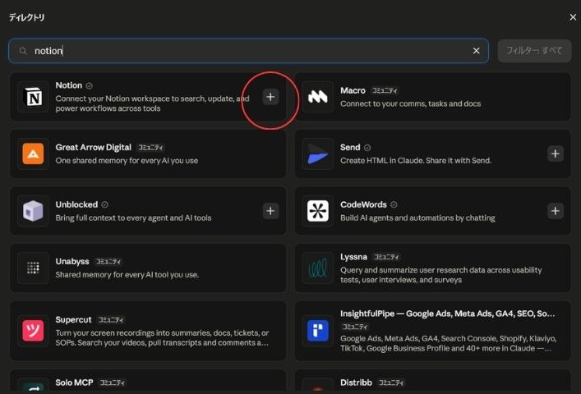Click the verified badge next to Notion
This screenshot has width=581, height=394.
(89, 86)
